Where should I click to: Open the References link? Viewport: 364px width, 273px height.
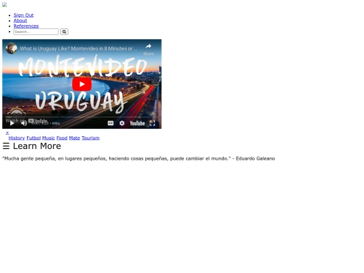point(26,26)
